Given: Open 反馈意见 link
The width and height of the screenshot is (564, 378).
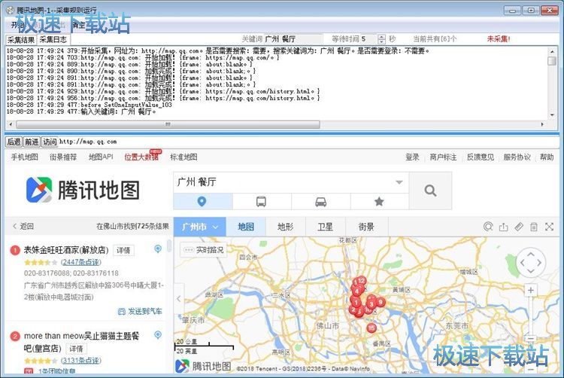Looking at the screenshot, I should [x=481, y=157].
